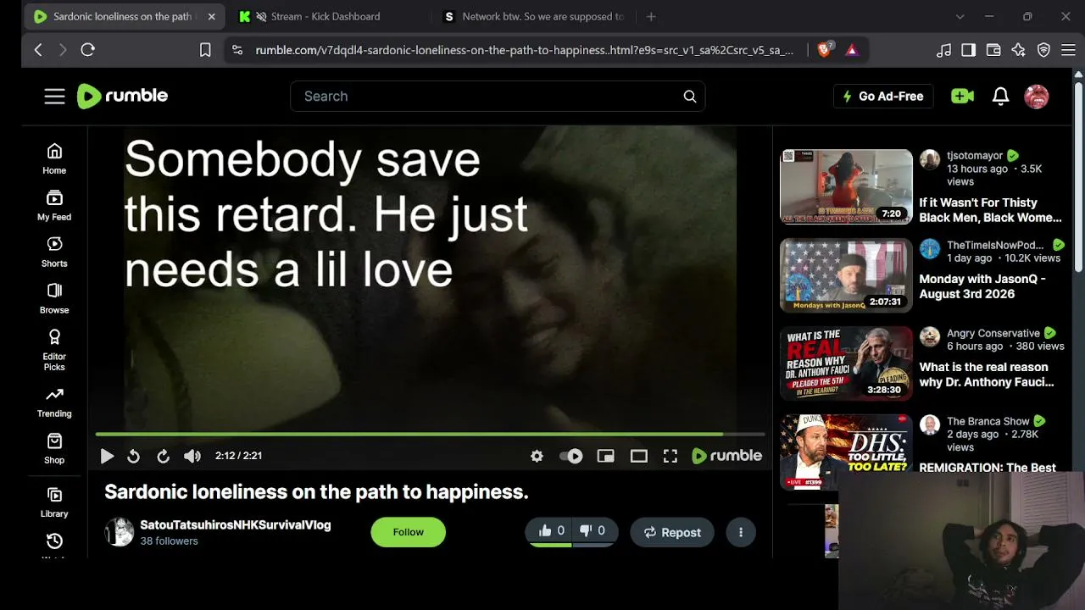Image resolution: width=1085 pixels, height=610 pixels.
Task: Open Library in the sidebar
Action: point(54,502)
